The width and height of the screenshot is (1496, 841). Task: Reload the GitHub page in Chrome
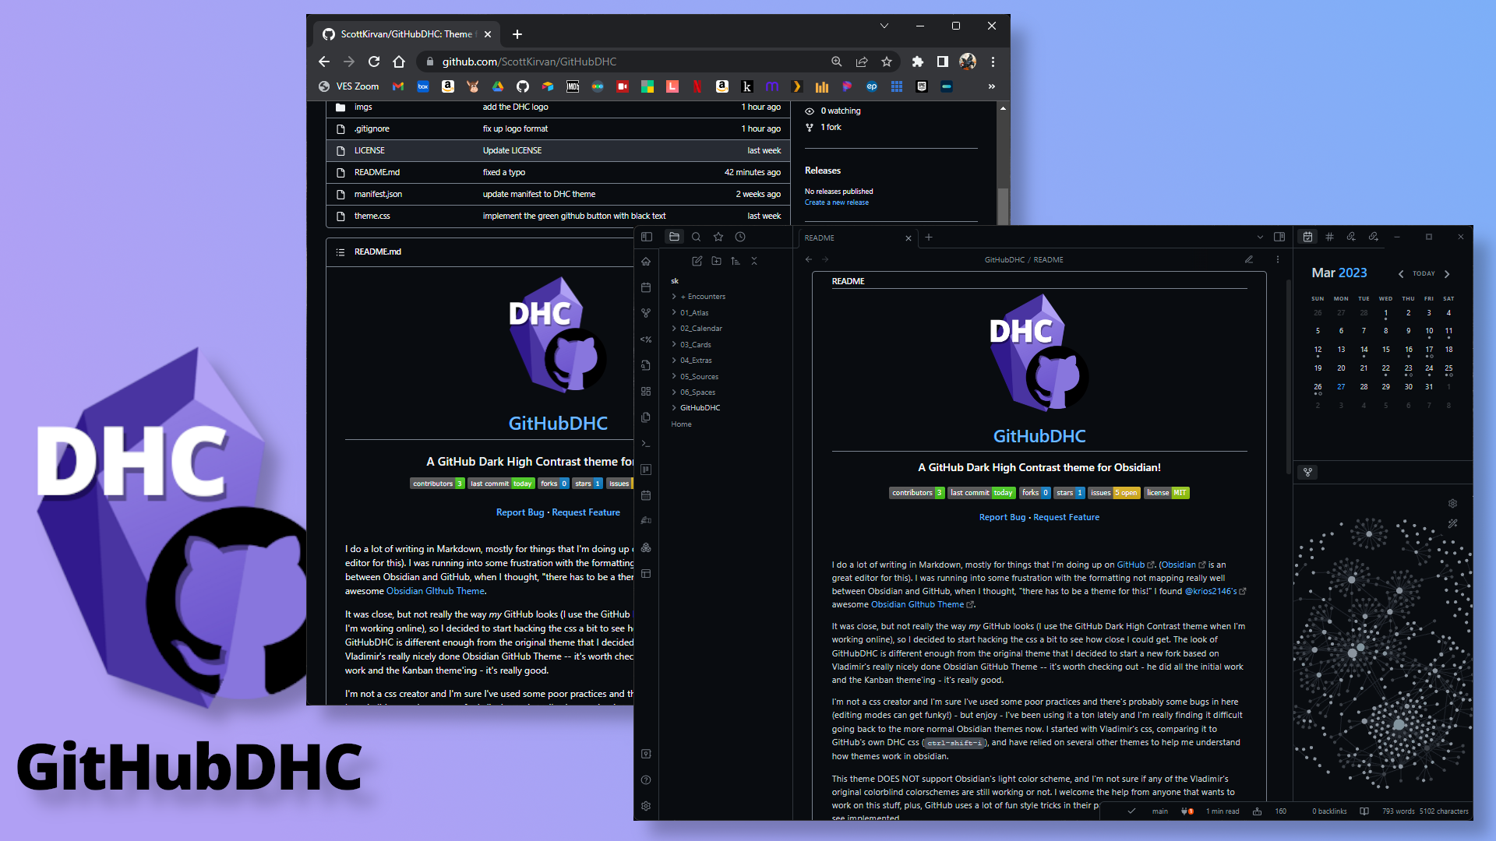pos(374,62)
